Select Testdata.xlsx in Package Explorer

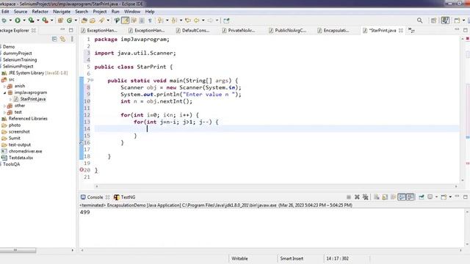[x=18, y=158]
